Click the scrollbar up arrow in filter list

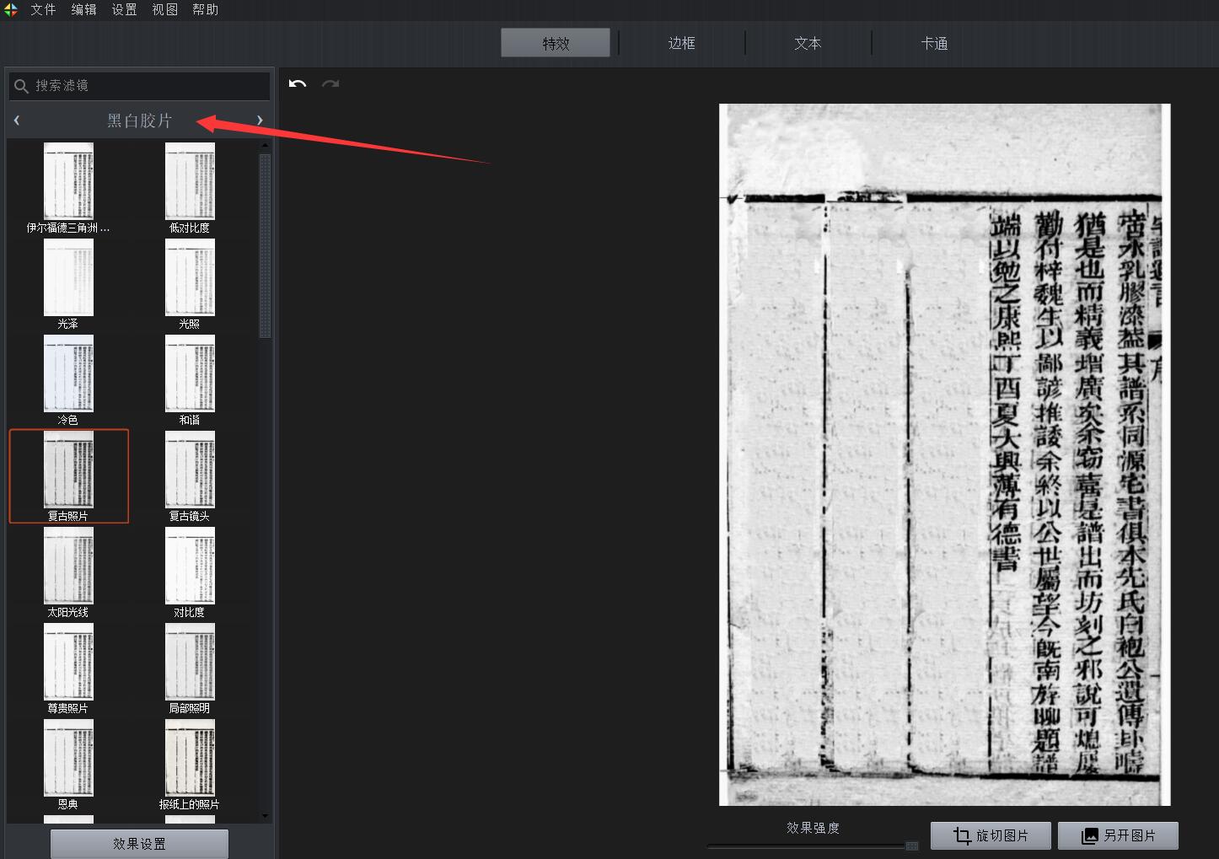(x=265, y=146)
